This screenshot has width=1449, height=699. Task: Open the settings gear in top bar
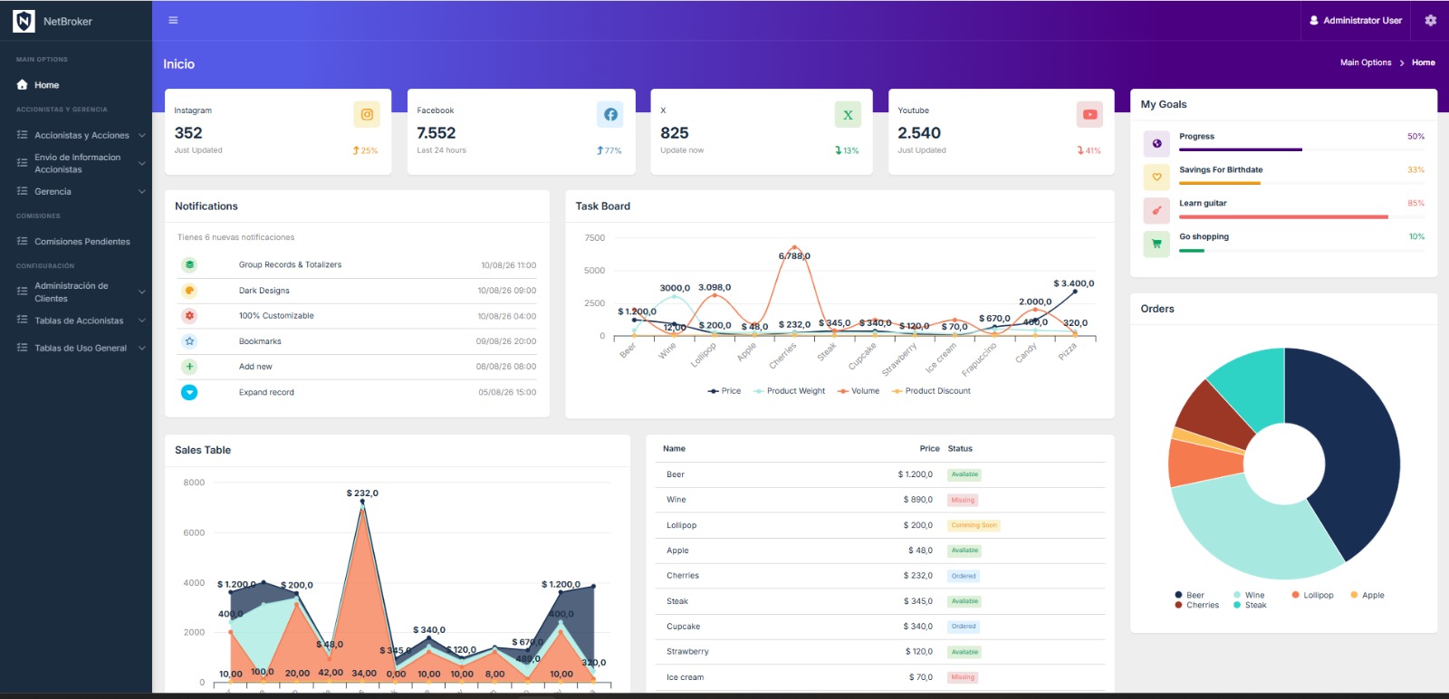pos(1430,20)
